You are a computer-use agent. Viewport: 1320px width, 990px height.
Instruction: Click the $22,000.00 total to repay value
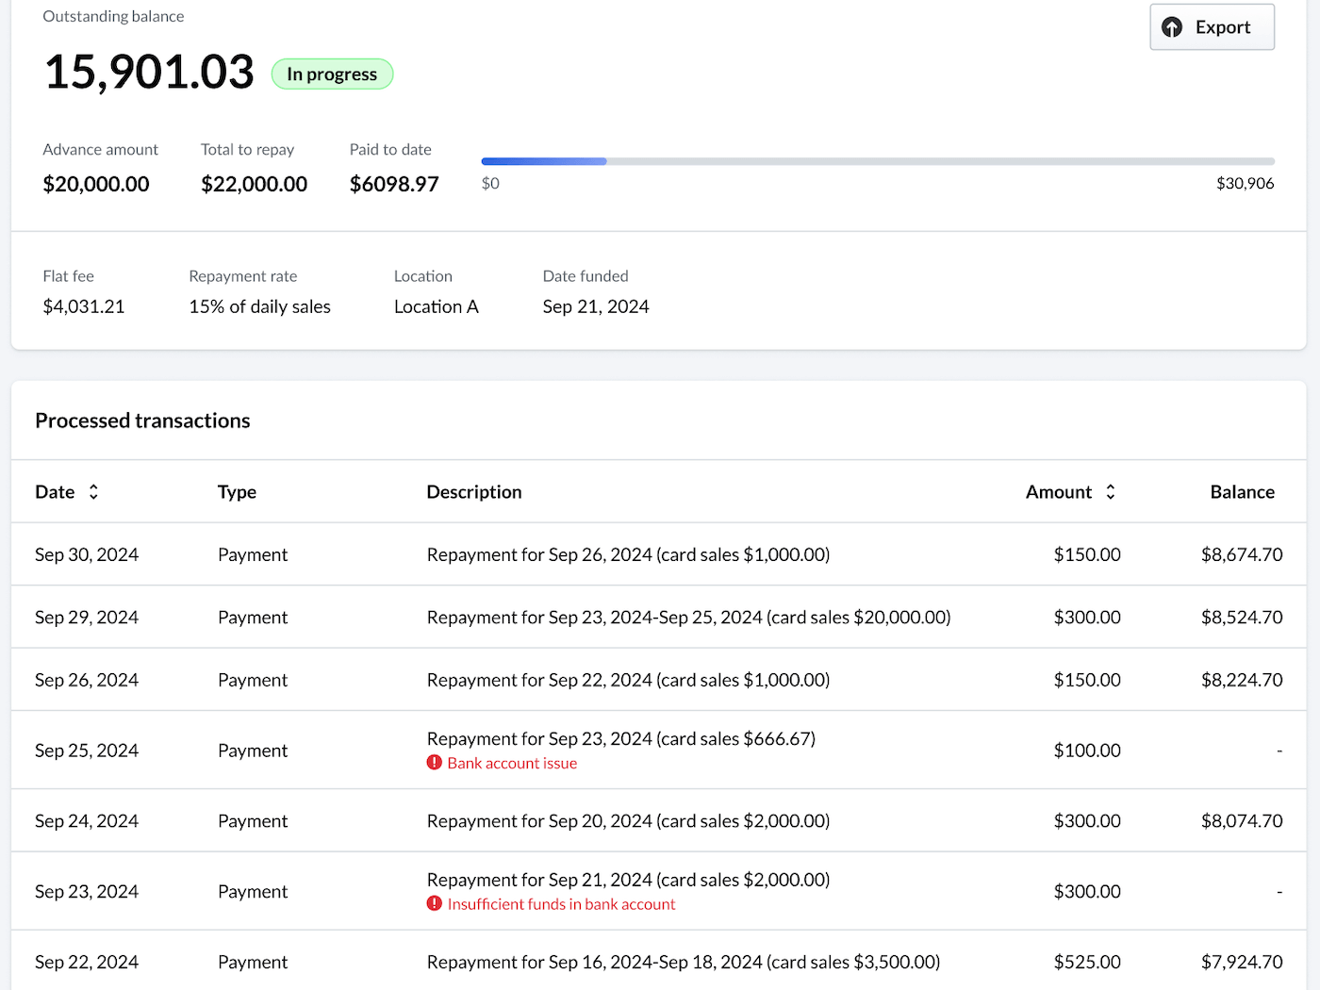tap(254, 184)
